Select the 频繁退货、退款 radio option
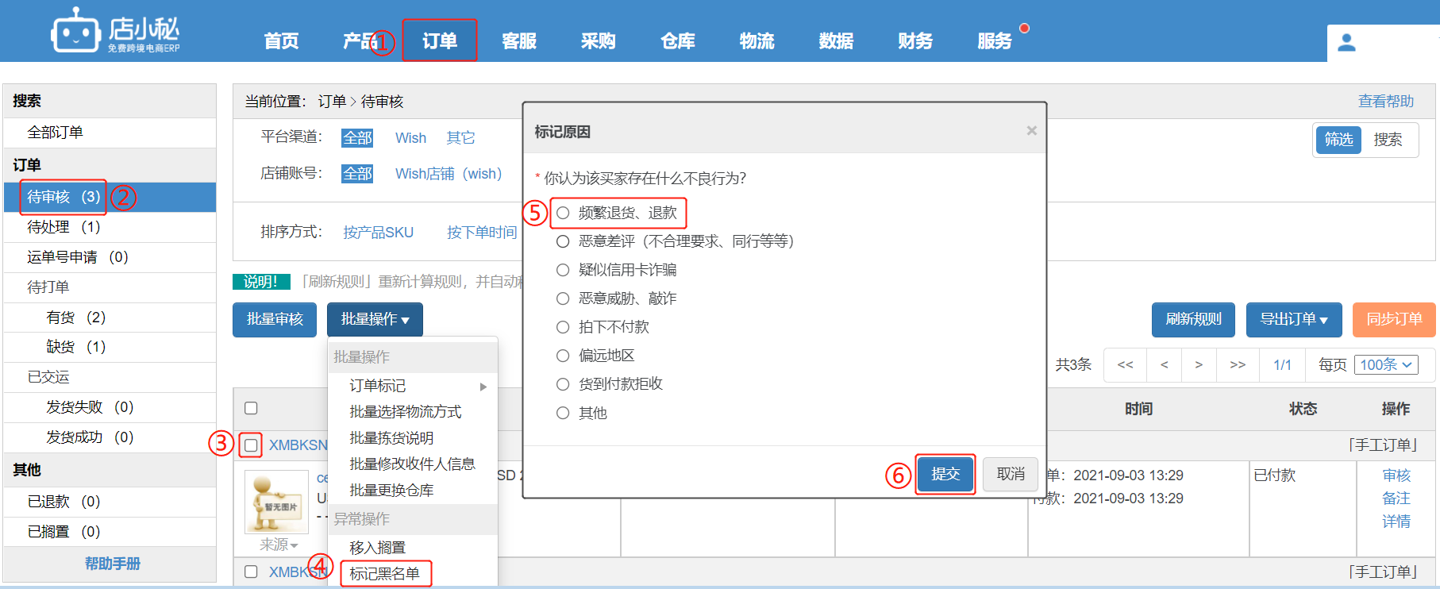Screen dimensions: 1440x589 coord(563,213)
